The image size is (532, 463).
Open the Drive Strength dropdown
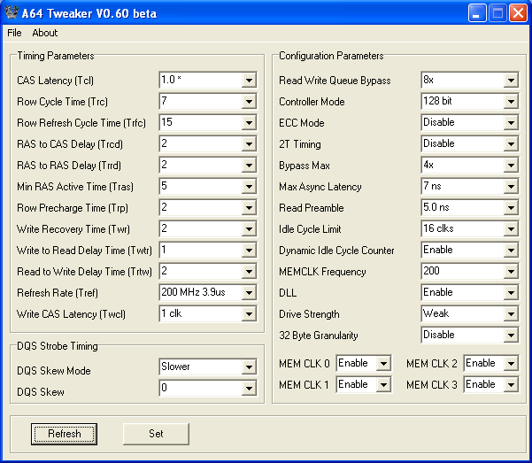(x=511, y=314)
